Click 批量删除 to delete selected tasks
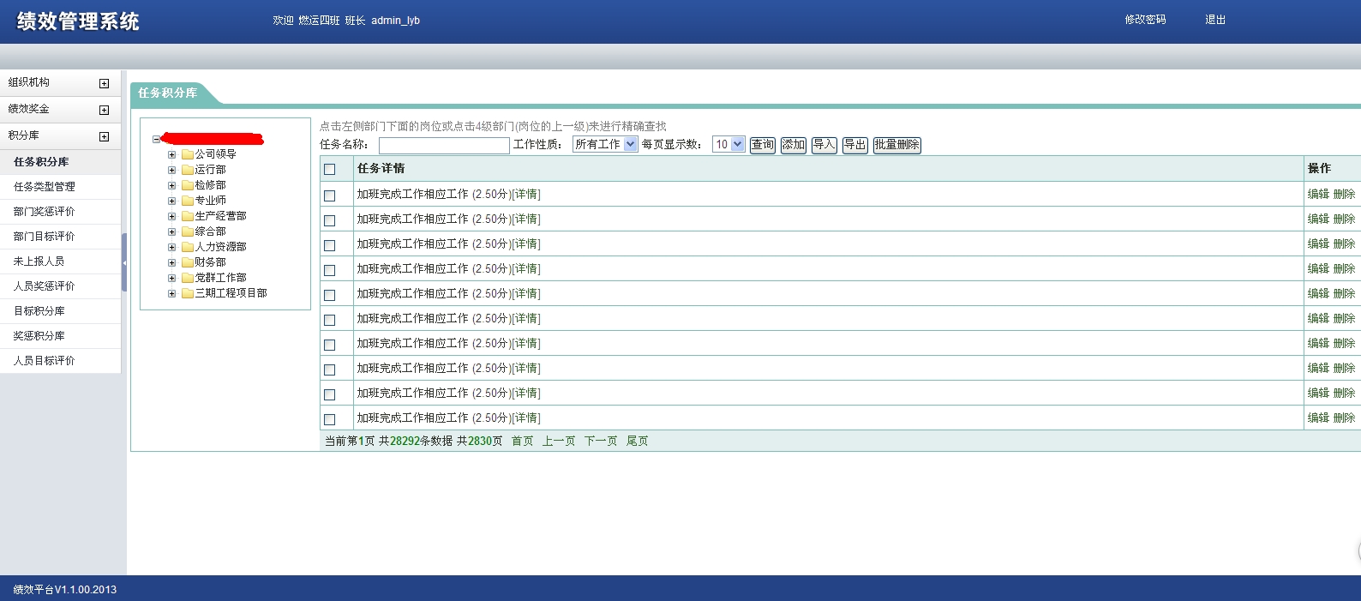This screenshot has height=601, width=1361. coord(896,145)
